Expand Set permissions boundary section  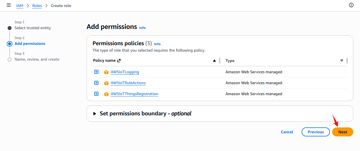pyautogui.click(x=95, y=114)
